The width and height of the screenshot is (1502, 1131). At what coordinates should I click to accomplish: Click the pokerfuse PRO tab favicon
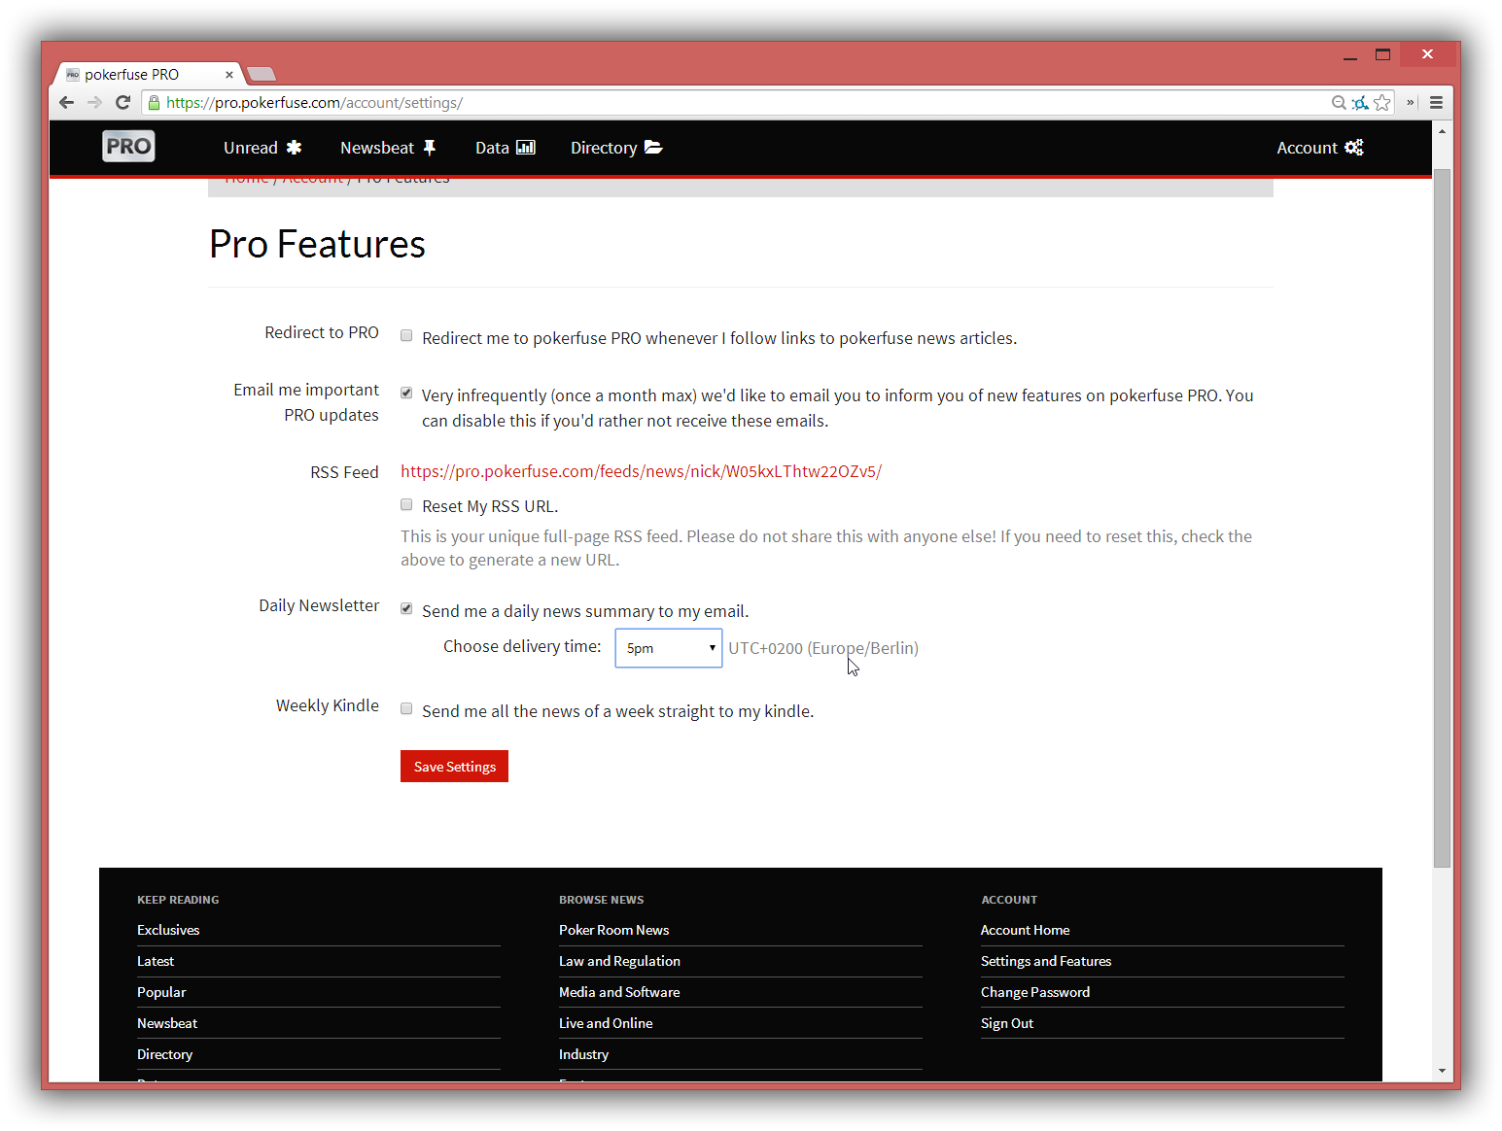pyautogui.click(x=73, y=75)
